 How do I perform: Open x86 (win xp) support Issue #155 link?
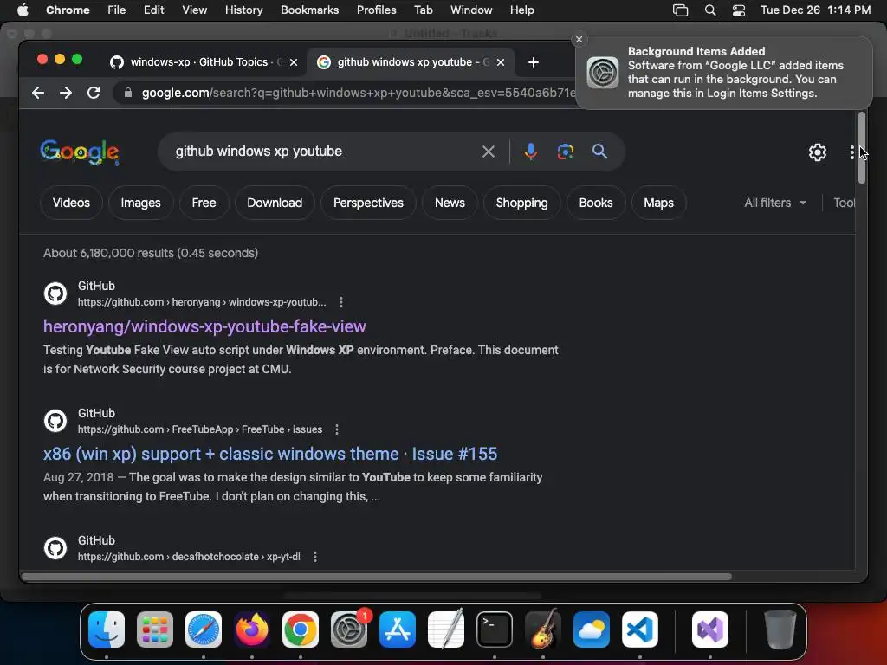click(270, 454)
